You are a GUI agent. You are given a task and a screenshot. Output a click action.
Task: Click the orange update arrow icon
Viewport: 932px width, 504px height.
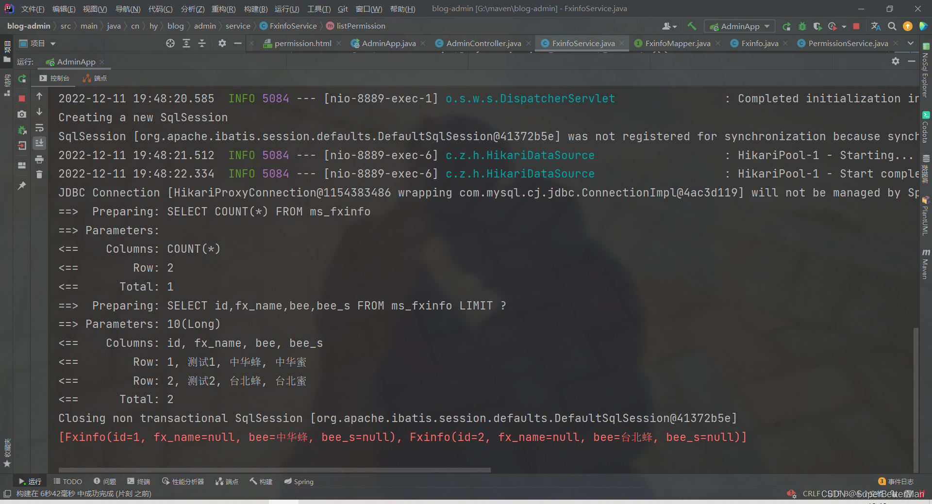907,26
